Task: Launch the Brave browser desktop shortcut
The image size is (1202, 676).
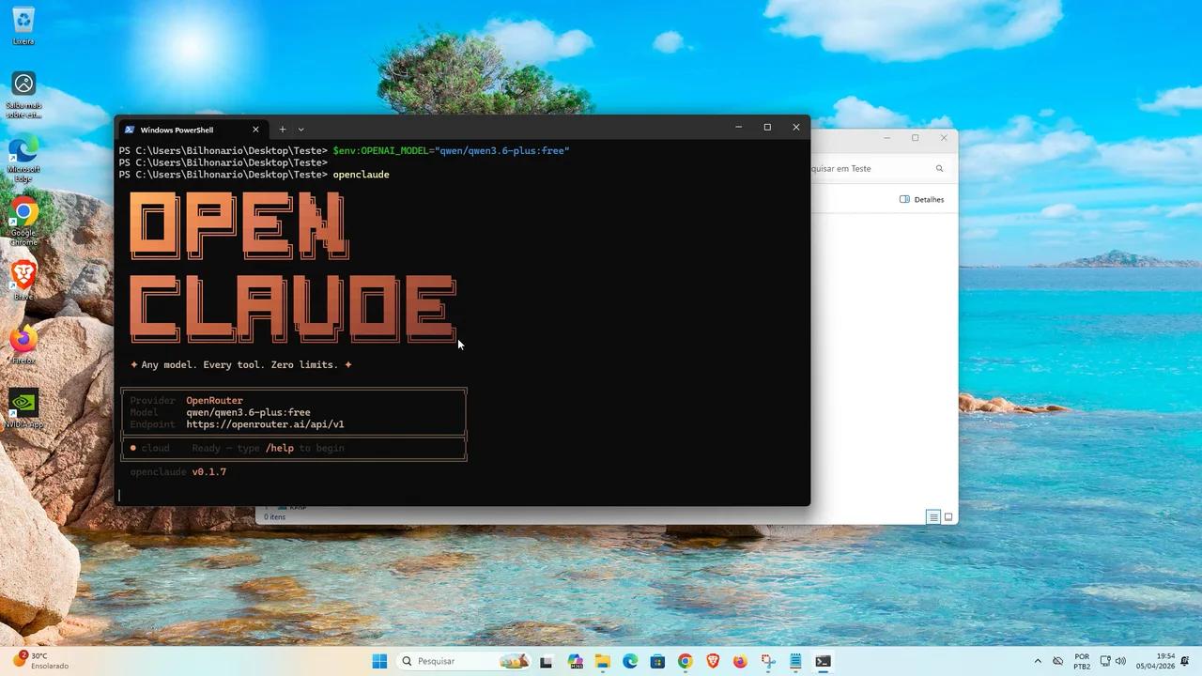Action: (23, 281)
